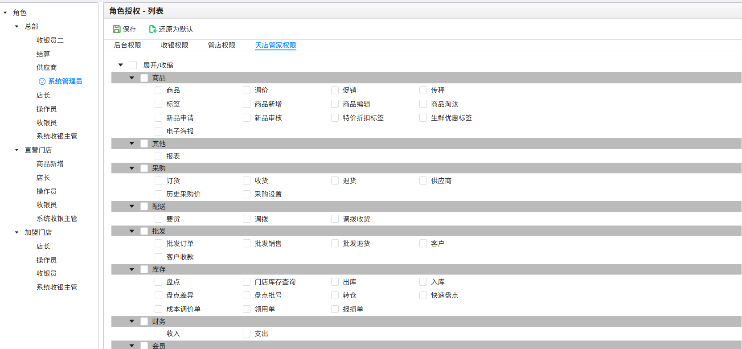742x349 pixels.
Task: Collapse the 商品 permission group arrow
Action: [x=132, y=78]
